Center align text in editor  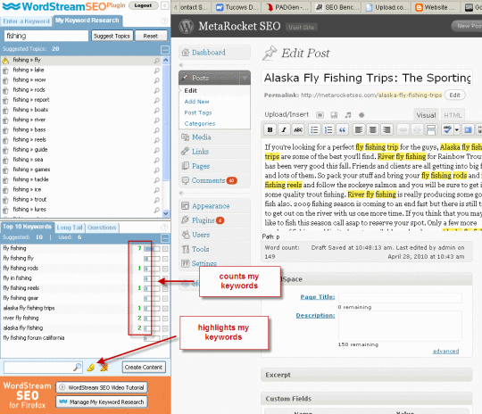coord(372,129)
